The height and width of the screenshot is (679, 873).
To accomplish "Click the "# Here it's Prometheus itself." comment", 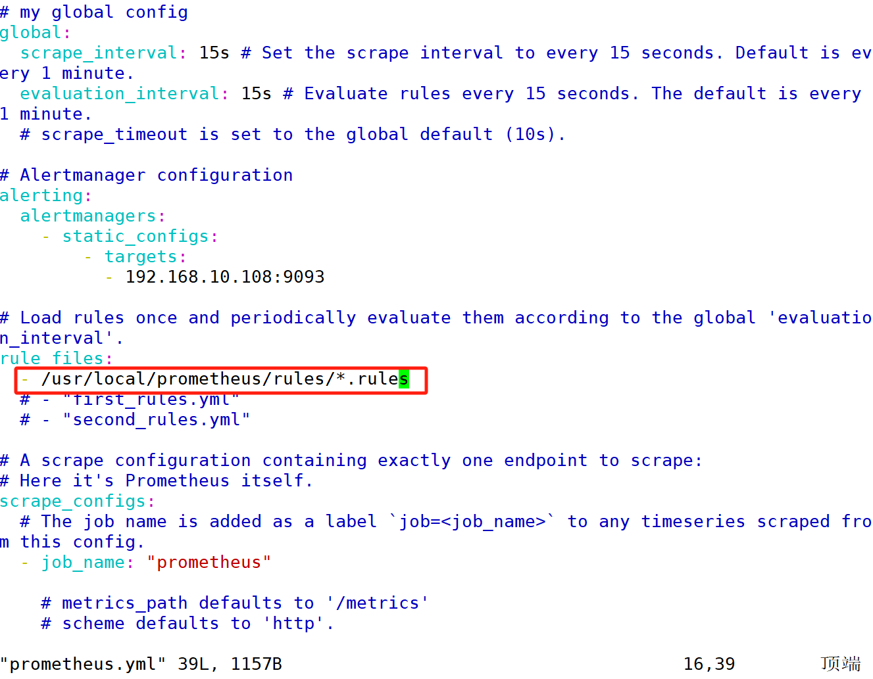I will tap(157, 481).
